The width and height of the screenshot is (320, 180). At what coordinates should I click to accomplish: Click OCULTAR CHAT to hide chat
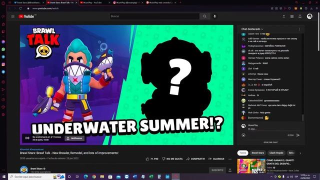coord(270,142)
